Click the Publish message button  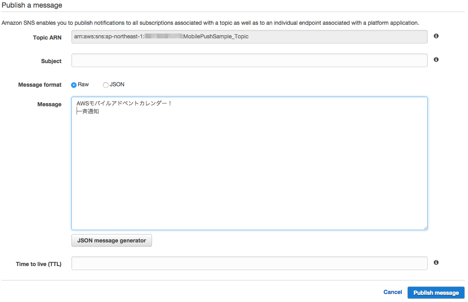[x=436, y=292]
